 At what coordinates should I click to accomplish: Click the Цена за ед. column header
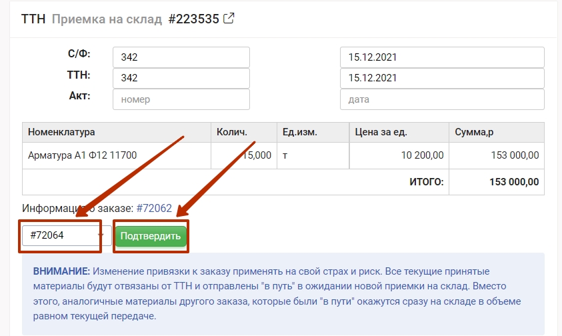(381, 132)
